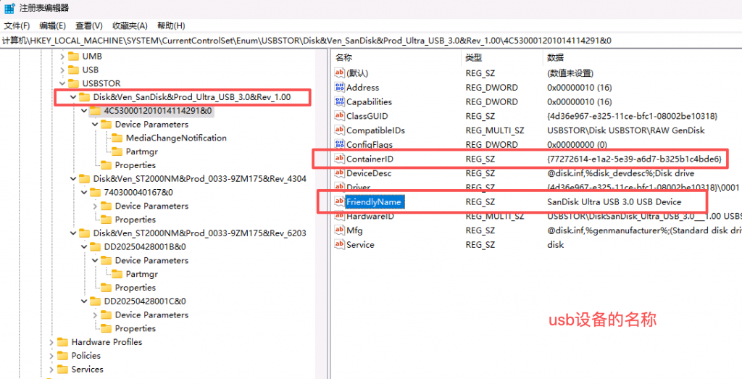Expand the UMB tree node
Viewport: 742px width, 379px height.
pos(62,56)
